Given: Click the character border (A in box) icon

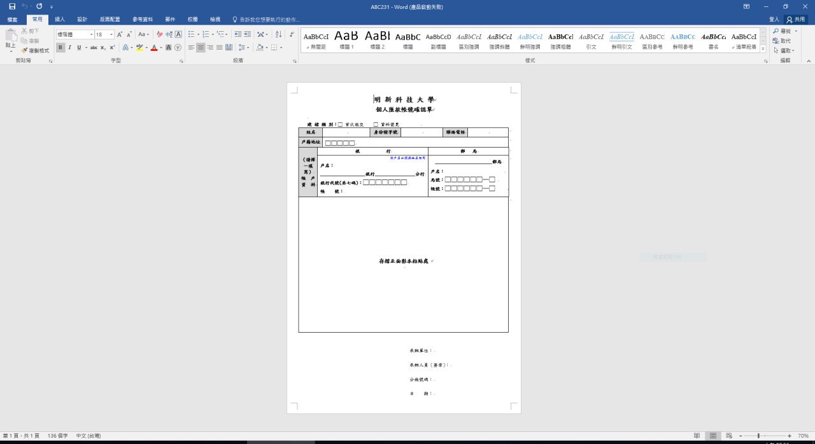Looking at the screenshot, I should 178,34.
